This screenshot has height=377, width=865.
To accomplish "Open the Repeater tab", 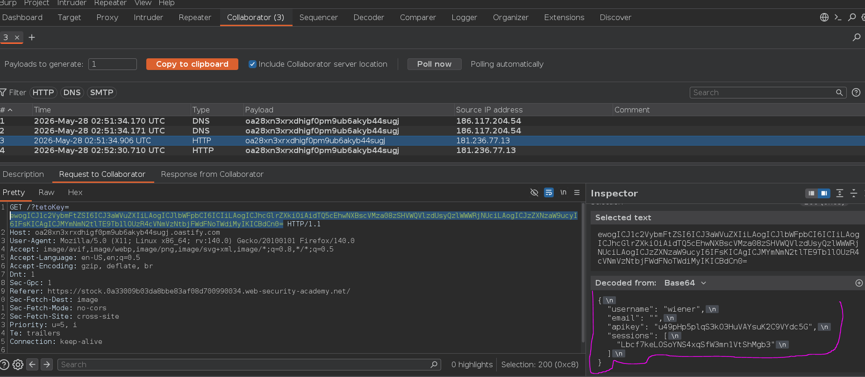I will click(195, 17).
